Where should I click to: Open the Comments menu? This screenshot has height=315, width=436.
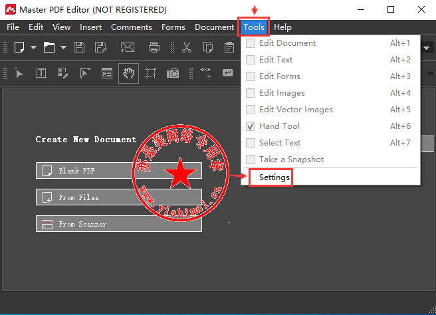[131, 27]
